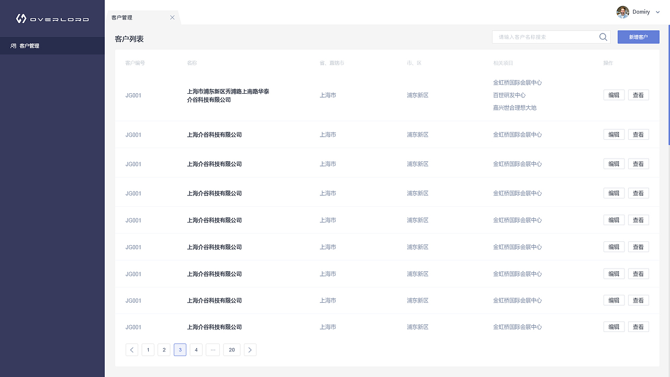Open the 金虹桥国际会展中心 project link

tap(517, 82)
